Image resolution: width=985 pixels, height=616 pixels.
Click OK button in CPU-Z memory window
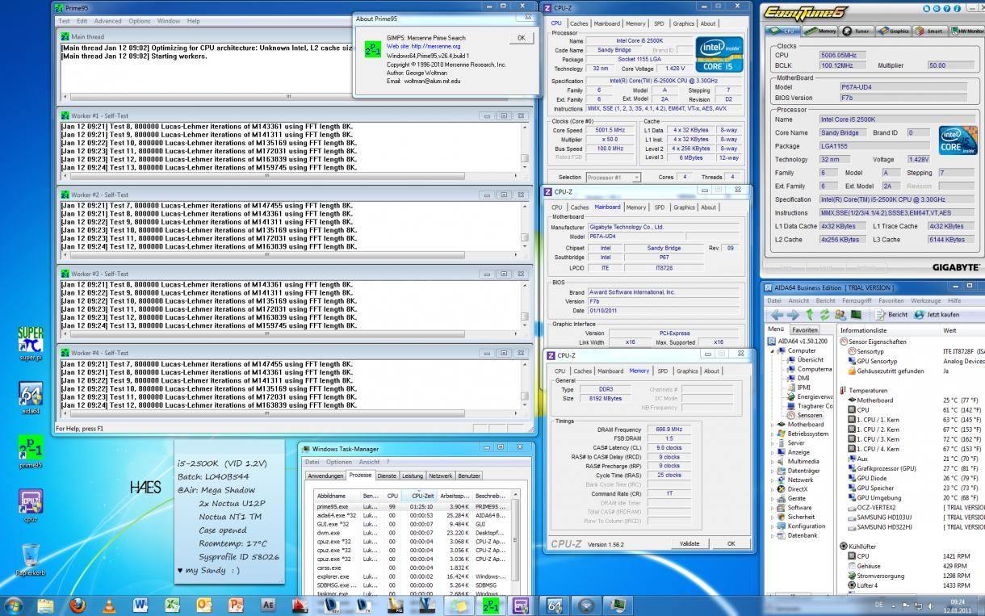point(731,543)
